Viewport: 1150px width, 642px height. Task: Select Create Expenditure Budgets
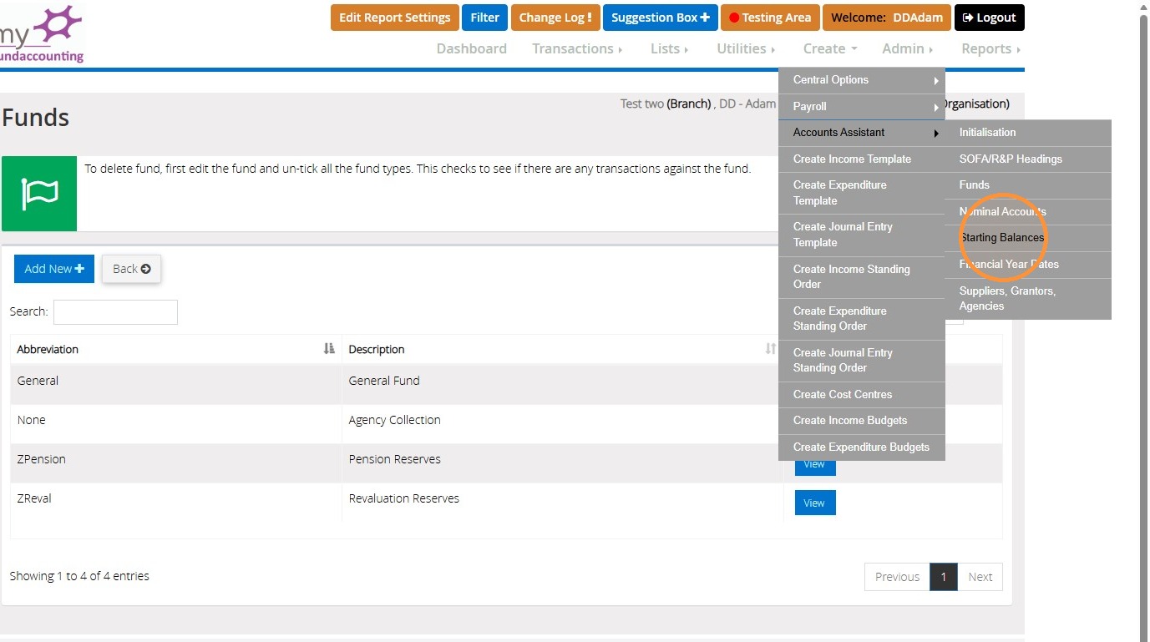[x=862, y=447]
